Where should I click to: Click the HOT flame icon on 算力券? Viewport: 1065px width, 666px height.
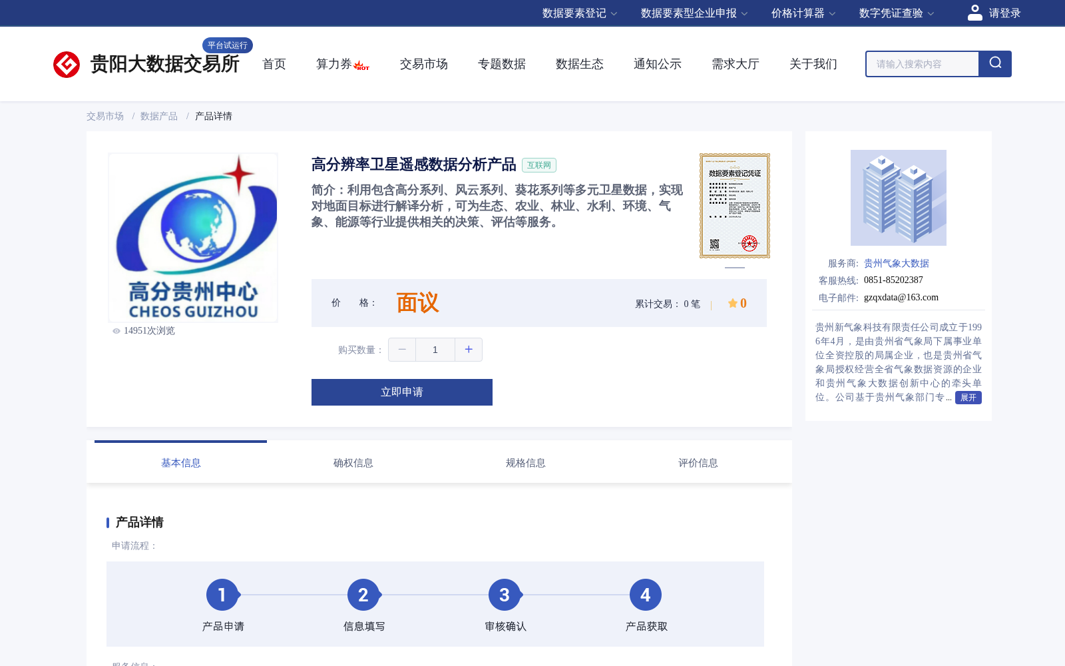tap(361, 65)
